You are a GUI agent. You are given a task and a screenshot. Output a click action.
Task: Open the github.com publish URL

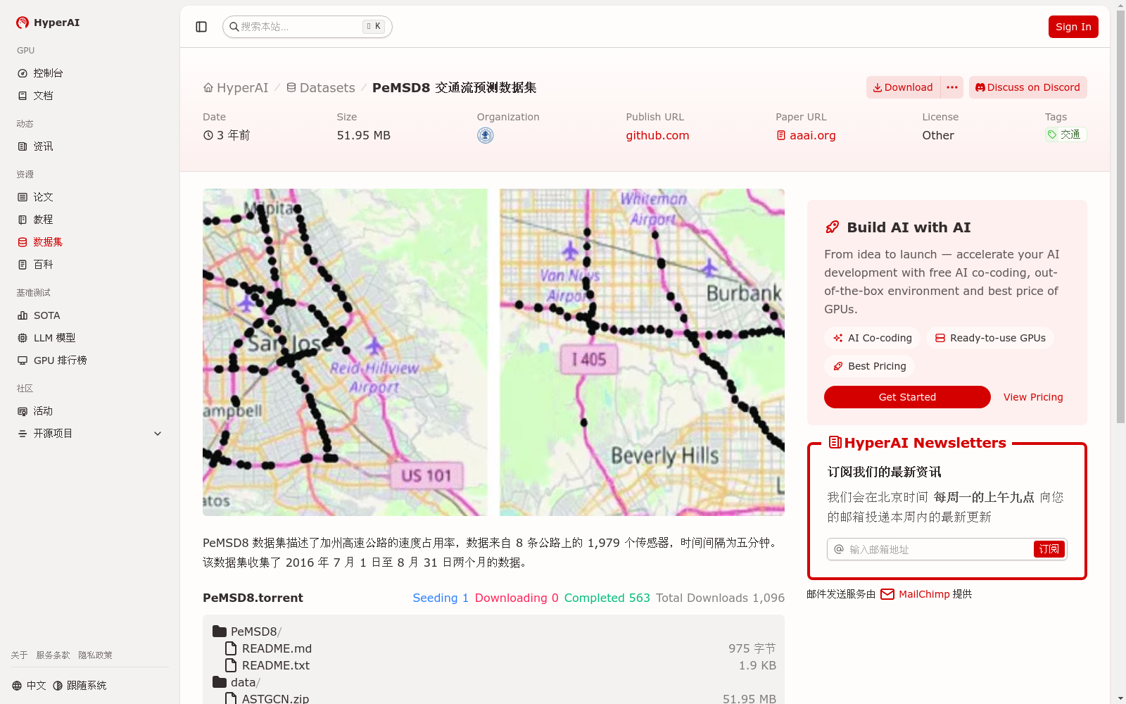tap(657, 136)
